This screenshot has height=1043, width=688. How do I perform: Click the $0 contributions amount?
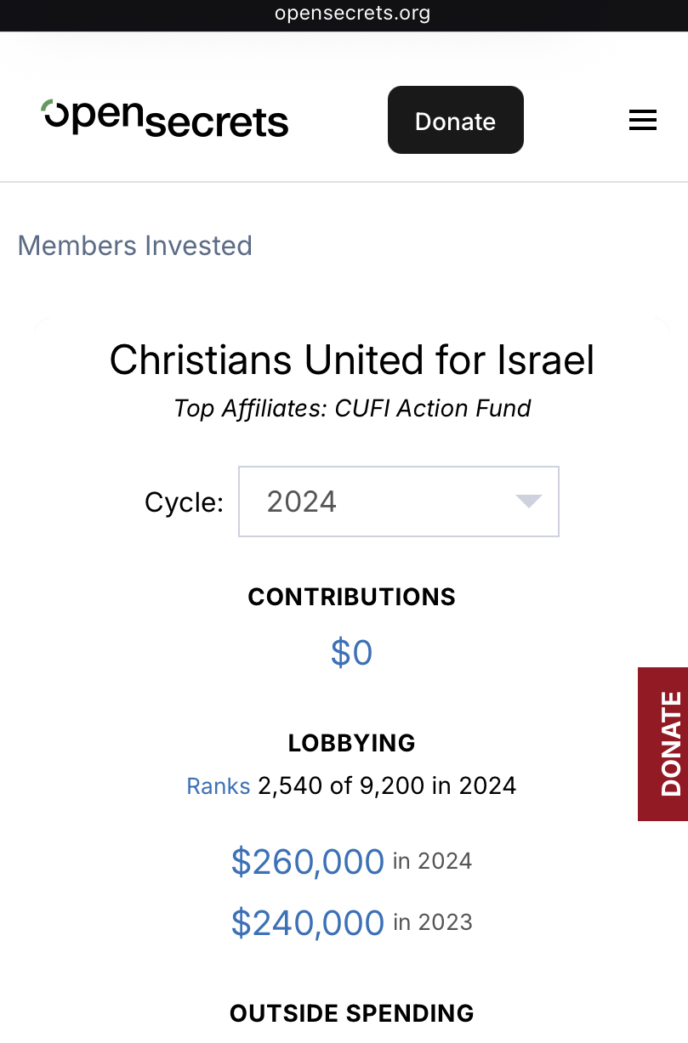pos(351,653)
